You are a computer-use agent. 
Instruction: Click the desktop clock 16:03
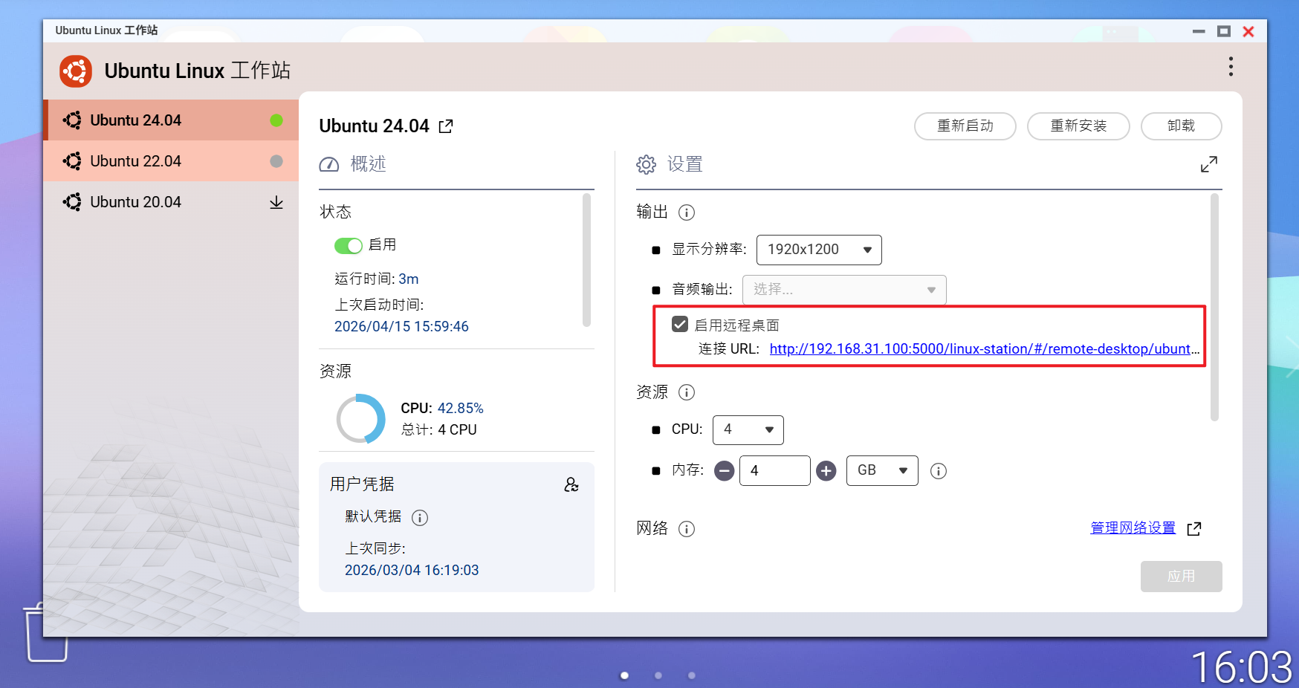pos(1242,667)
